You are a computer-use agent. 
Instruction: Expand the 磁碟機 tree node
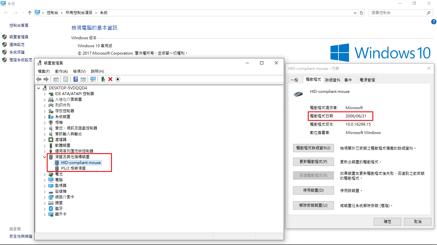tap(45, 191)
